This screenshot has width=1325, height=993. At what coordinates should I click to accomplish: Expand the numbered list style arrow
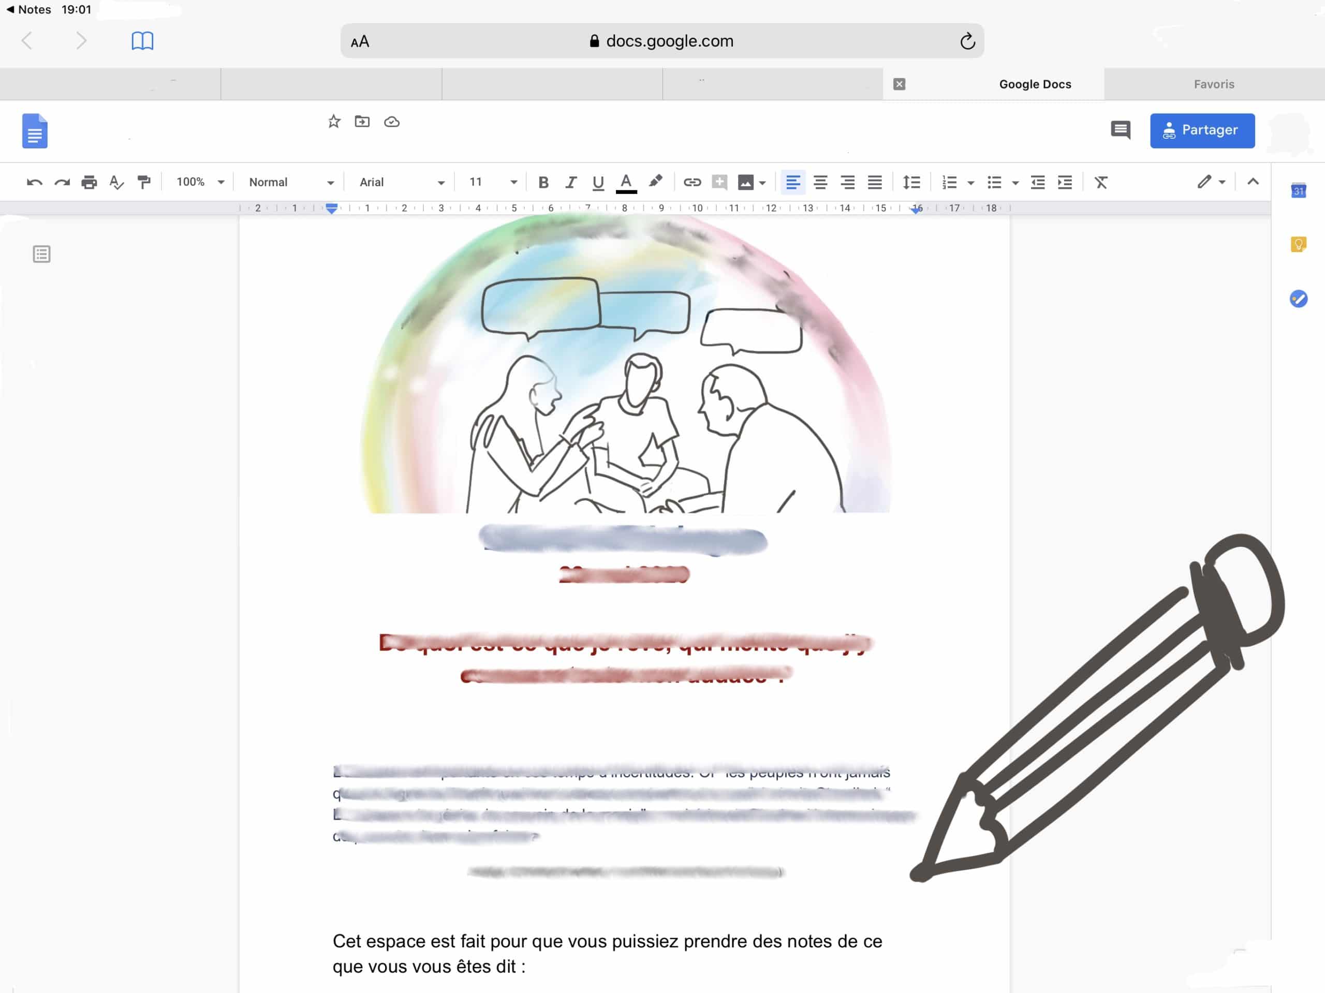point(971,183)
